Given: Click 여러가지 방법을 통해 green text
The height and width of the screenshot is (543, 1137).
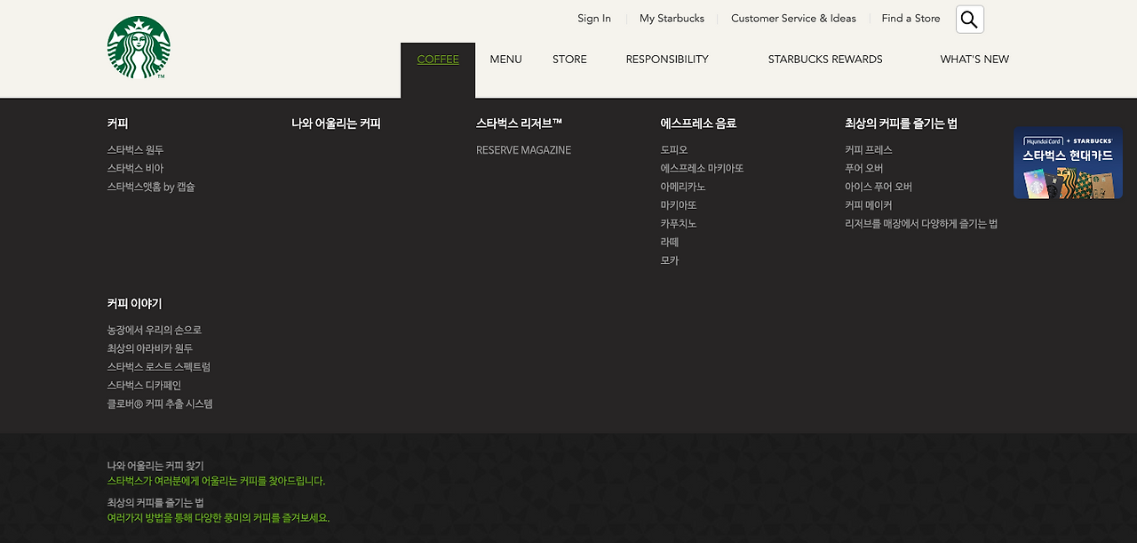Looking at the screenshot, I should pos(218,518).
